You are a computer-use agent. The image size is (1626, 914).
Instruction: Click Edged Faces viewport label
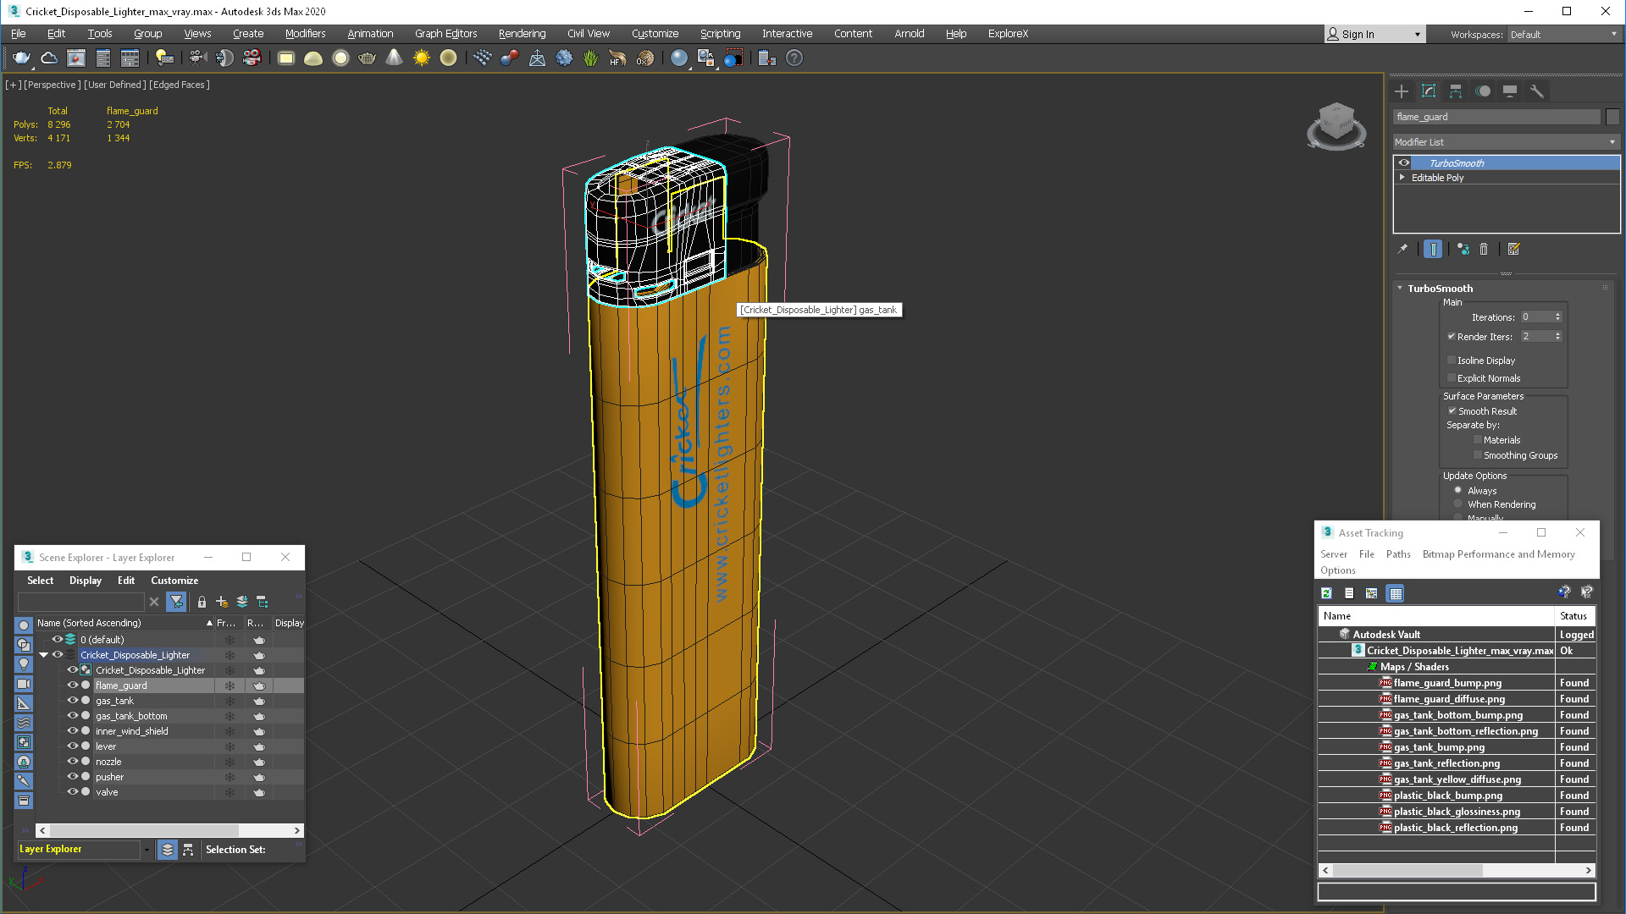pyautogui.click(x=180, y=85)
